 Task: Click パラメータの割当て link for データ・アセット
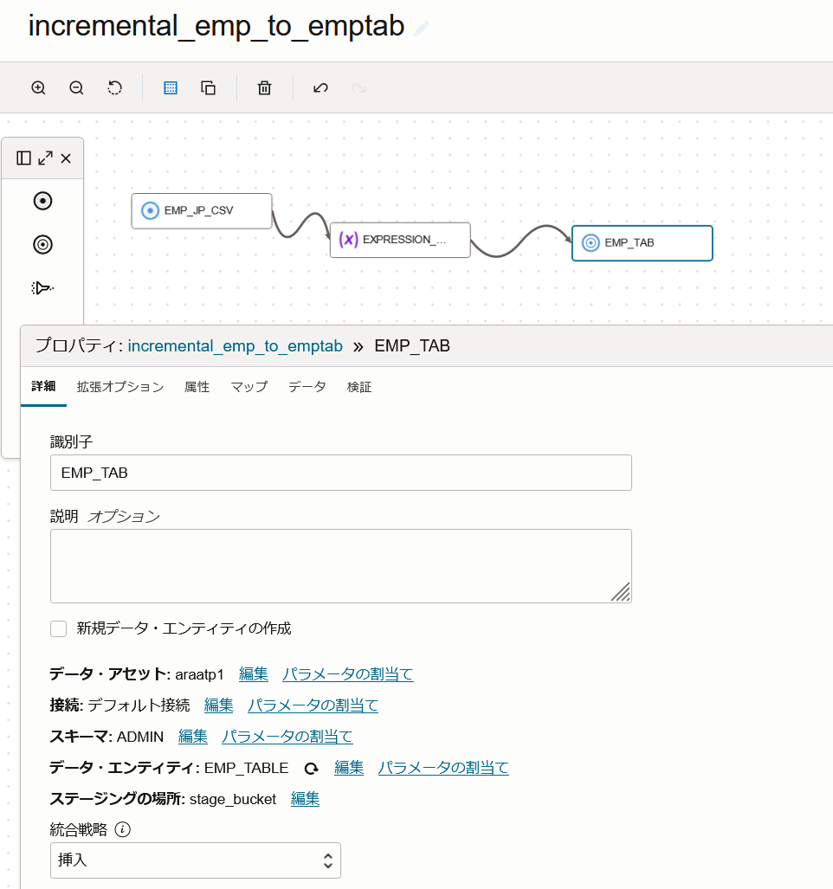click(347, 674)
